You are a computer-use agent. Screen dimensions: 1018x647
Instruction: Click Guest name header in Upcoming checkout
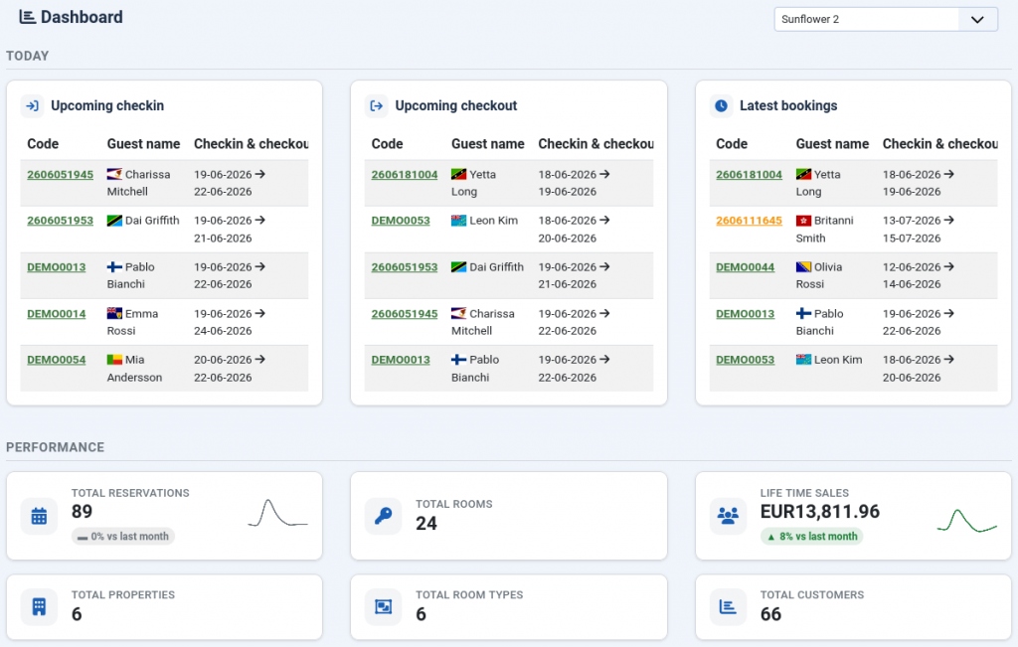[x=488, y=144]
